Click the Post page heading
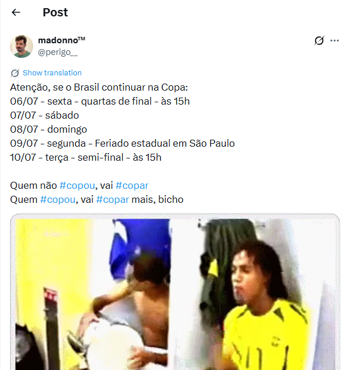Screen dimensions: 349x370 click(x=55, y=12)
